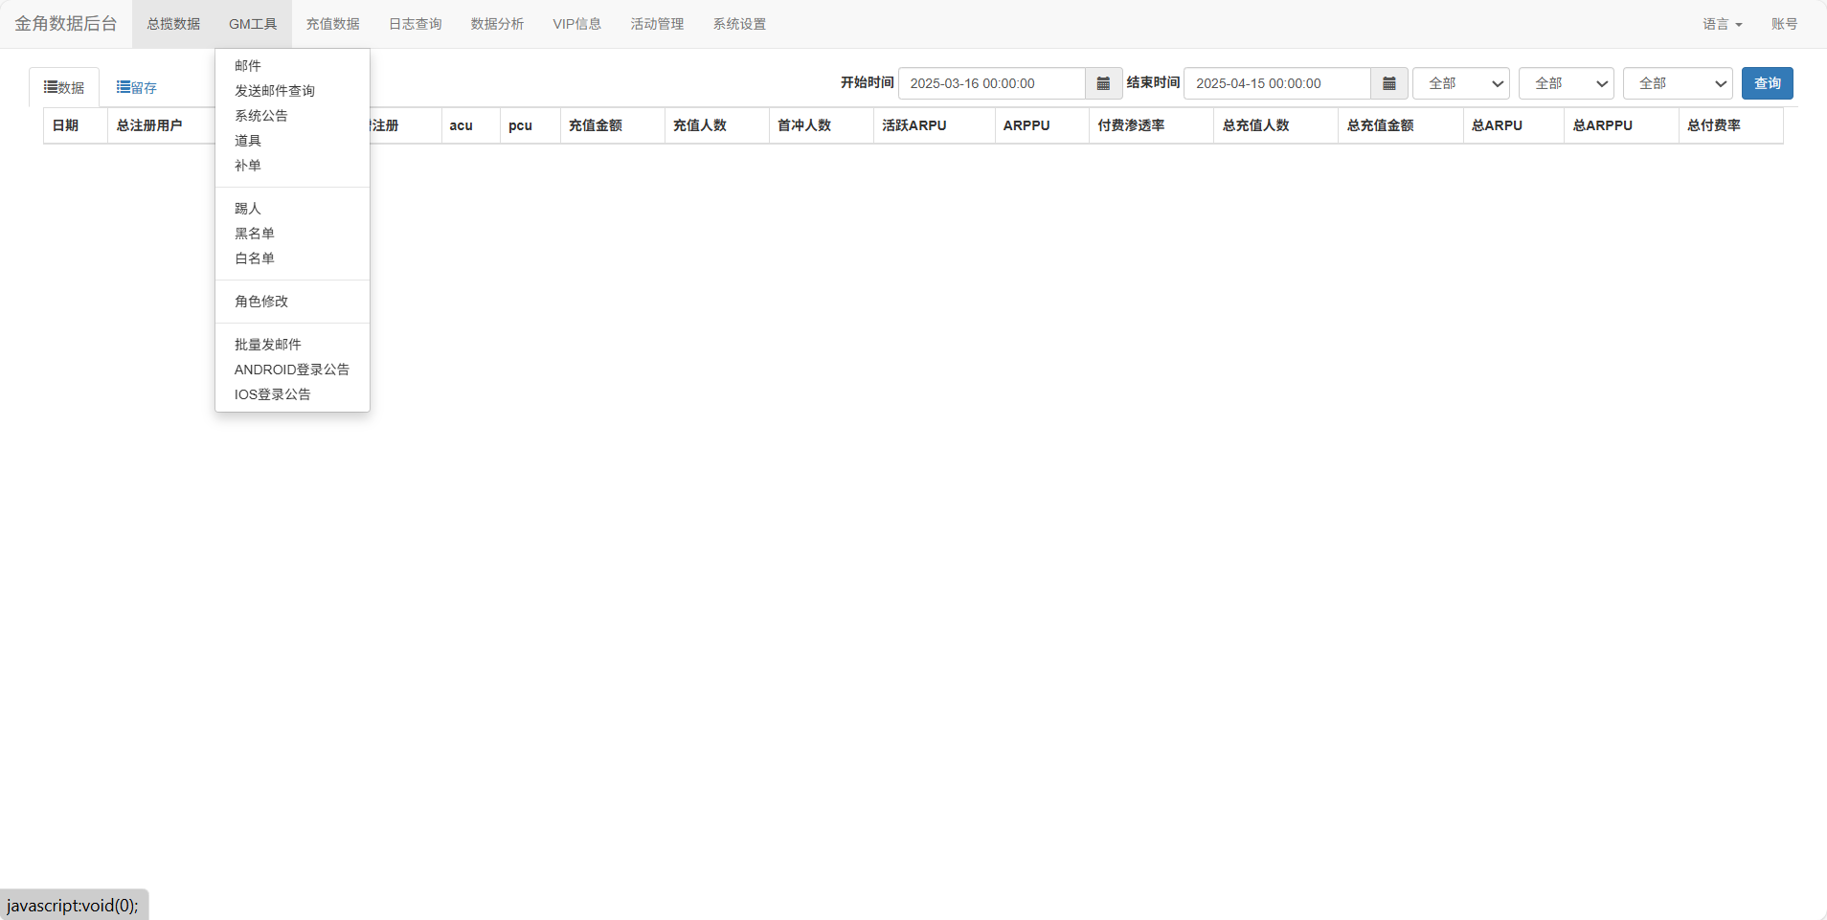Click the pcu column header
This screenshot has width=1827, height=920.
click(530, 125)
